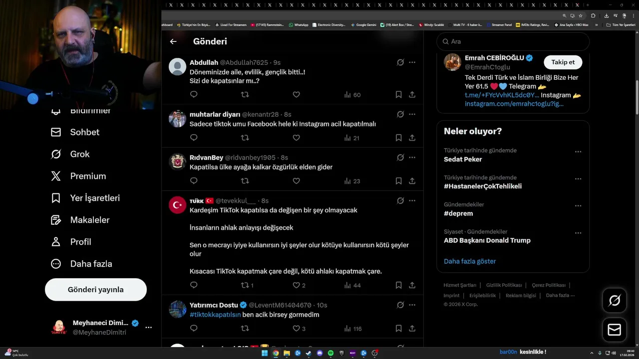Open Discord from the Windows taskbar
This screenshot has height=359, width=639.
pos(319,353)
